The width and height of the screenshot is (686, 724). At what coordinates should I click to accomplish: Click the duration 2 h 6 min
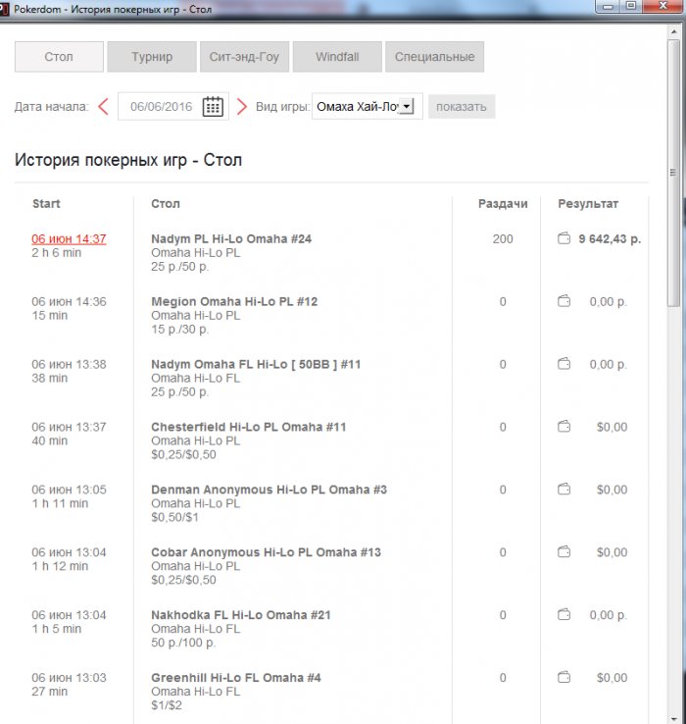click(56, 252)
